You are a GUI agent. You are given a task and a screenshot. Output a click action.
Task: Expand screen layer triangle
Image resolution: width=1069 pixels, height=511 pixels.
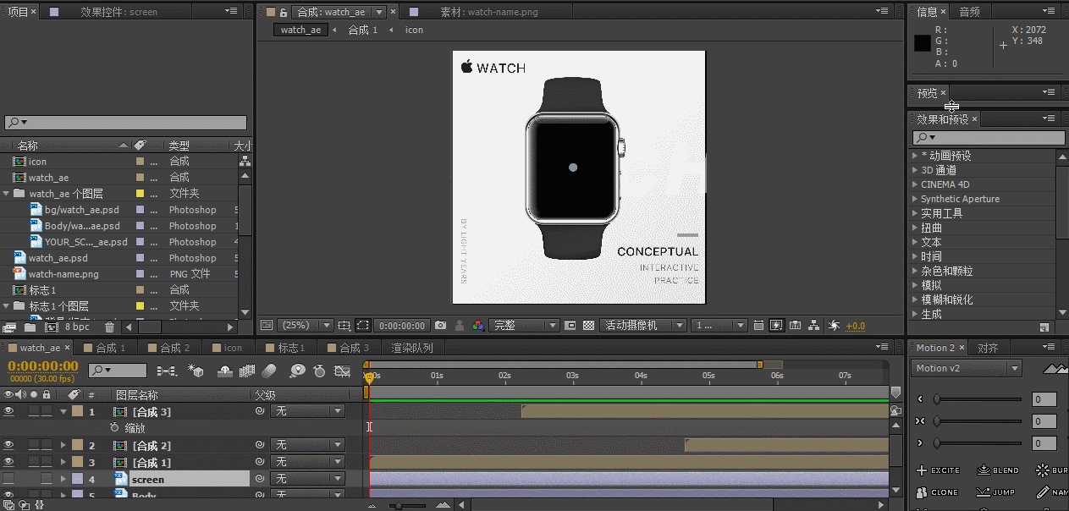63,479
